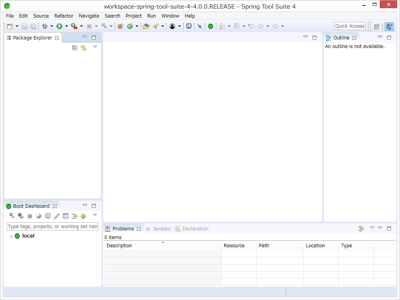Click the Save icon in the toolbar
The image size is (400, 300).
[24, 26]
